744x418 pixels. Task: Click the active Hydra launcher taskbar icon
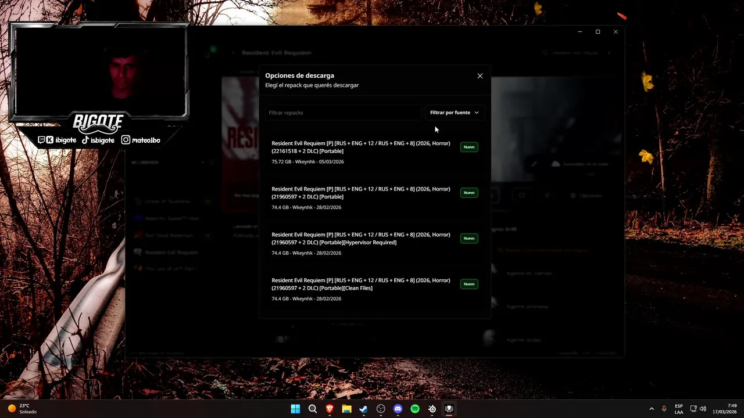449,409
